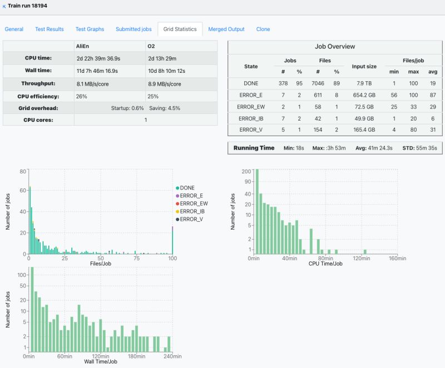The width and height of the screenshot is (445, 368).
Task: Click input size 49.9 GB
Action: [x=364, y=119]
